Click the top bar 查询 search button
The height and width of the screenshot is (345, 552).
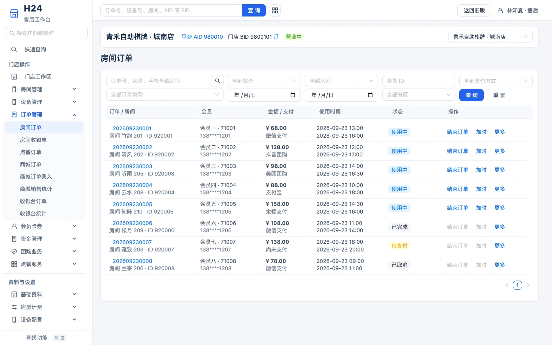(x=254, y=10)
